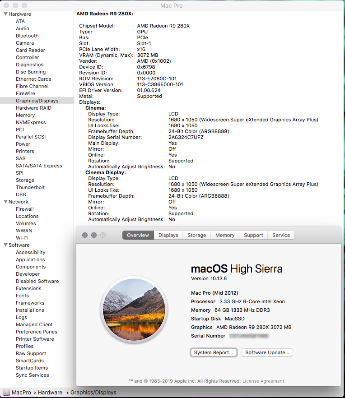Image resolution: width=345 pixels, height=398 pixels.
Task: Select Wi-Fi under Network
Action: click(x=22, y=238)
